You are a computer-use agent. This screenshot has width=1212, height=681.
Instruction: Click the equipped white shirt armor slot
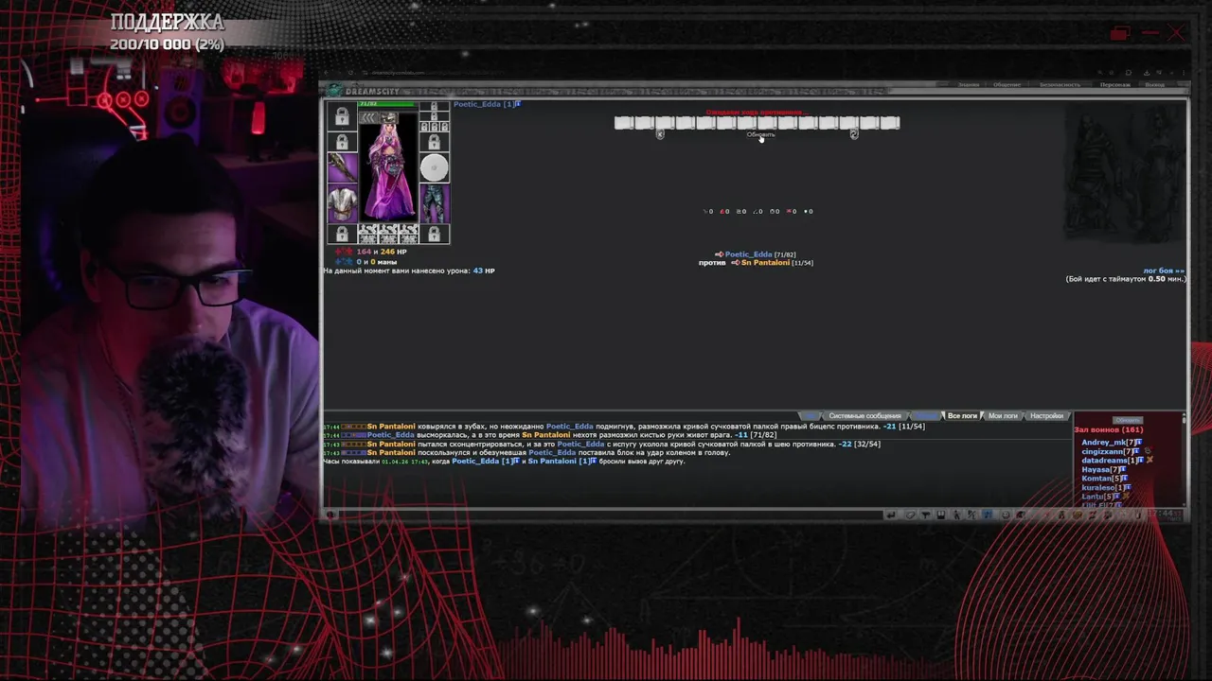coord(342,203)
